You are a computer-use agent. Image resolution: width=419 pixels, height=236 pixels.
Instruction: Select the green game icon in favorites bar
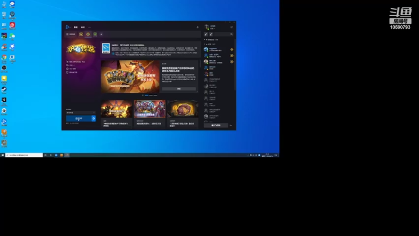click(95, 34)
